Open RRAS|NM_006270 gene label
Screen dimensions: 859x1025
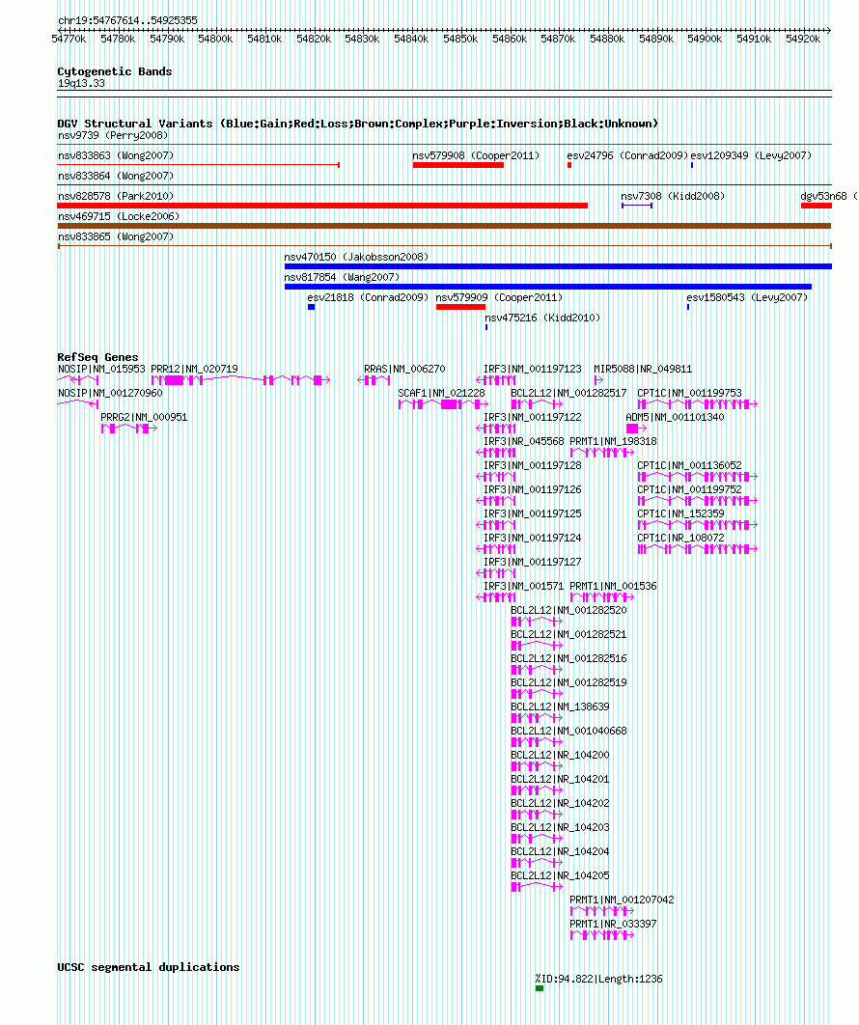pos(404,369)
